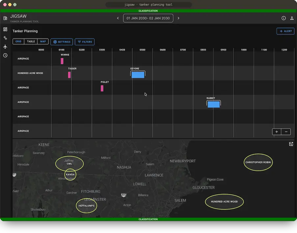Screen dimensions: 297x233
Task: Click the RABBIT mission label
Action: (211, 98)
